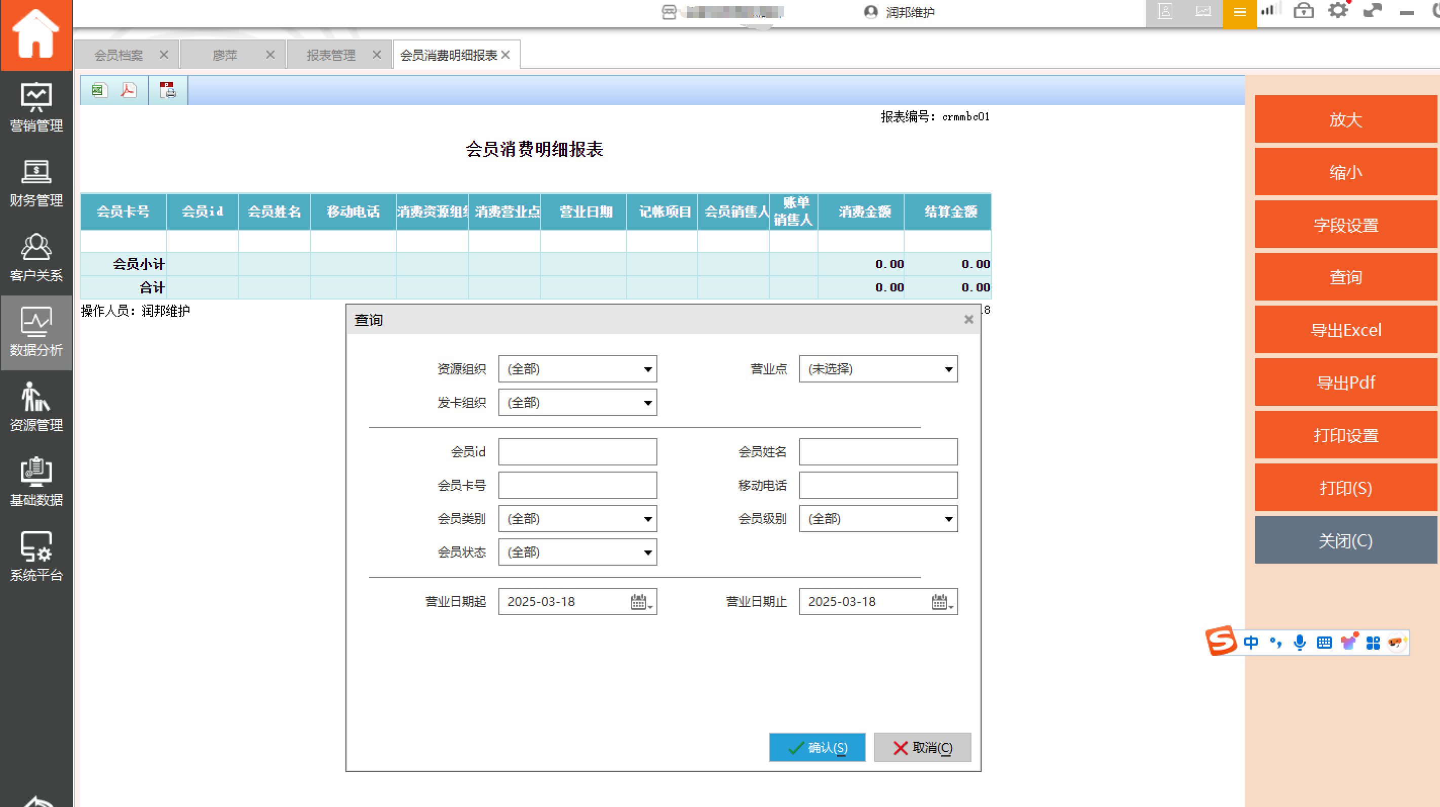
Task: Open calendar picker for 营业日期止
Action: point(942,602)
